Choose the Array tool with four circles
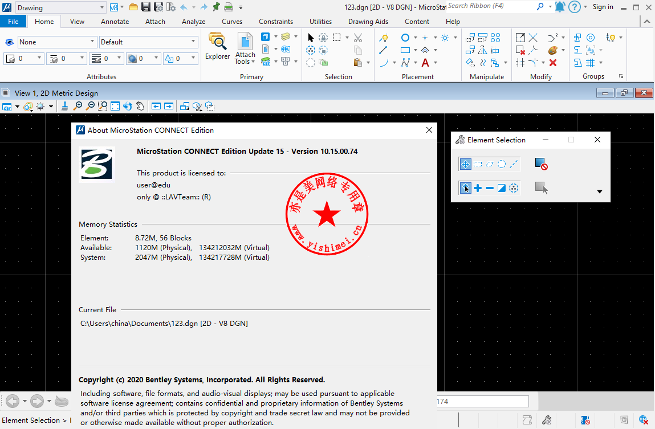 tap(495, 38)
